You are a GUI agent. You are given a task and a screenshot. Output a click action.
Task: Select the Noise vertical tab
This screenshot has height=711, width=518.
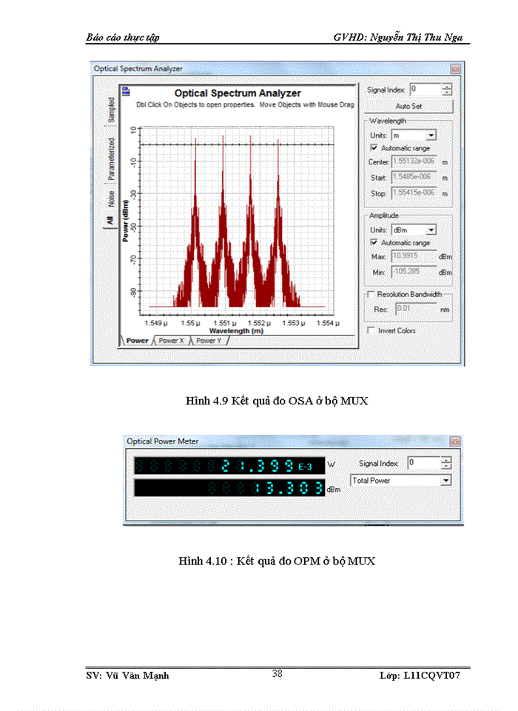[111, 198]
